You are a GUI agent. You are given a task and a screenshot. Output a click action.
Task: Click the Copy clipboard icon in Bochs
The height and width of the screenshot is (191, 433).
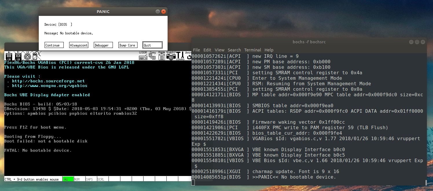click(x=153, y=55)
